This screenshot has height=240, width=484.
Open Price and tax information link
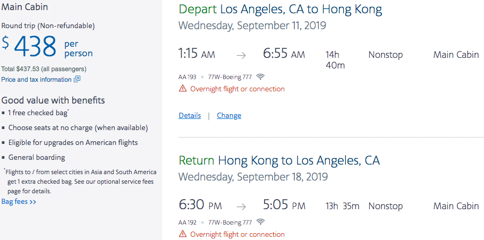tap(36, 79)
